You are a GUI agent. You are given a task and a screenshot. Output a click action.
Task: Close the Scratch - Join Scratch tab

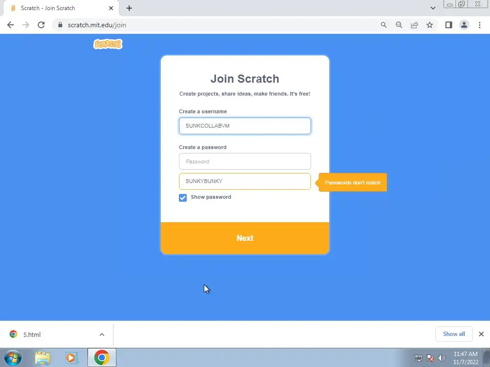coord(111,8)
